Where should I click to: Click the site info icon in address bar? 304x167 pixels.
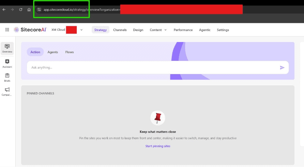[x=39, y=10]
